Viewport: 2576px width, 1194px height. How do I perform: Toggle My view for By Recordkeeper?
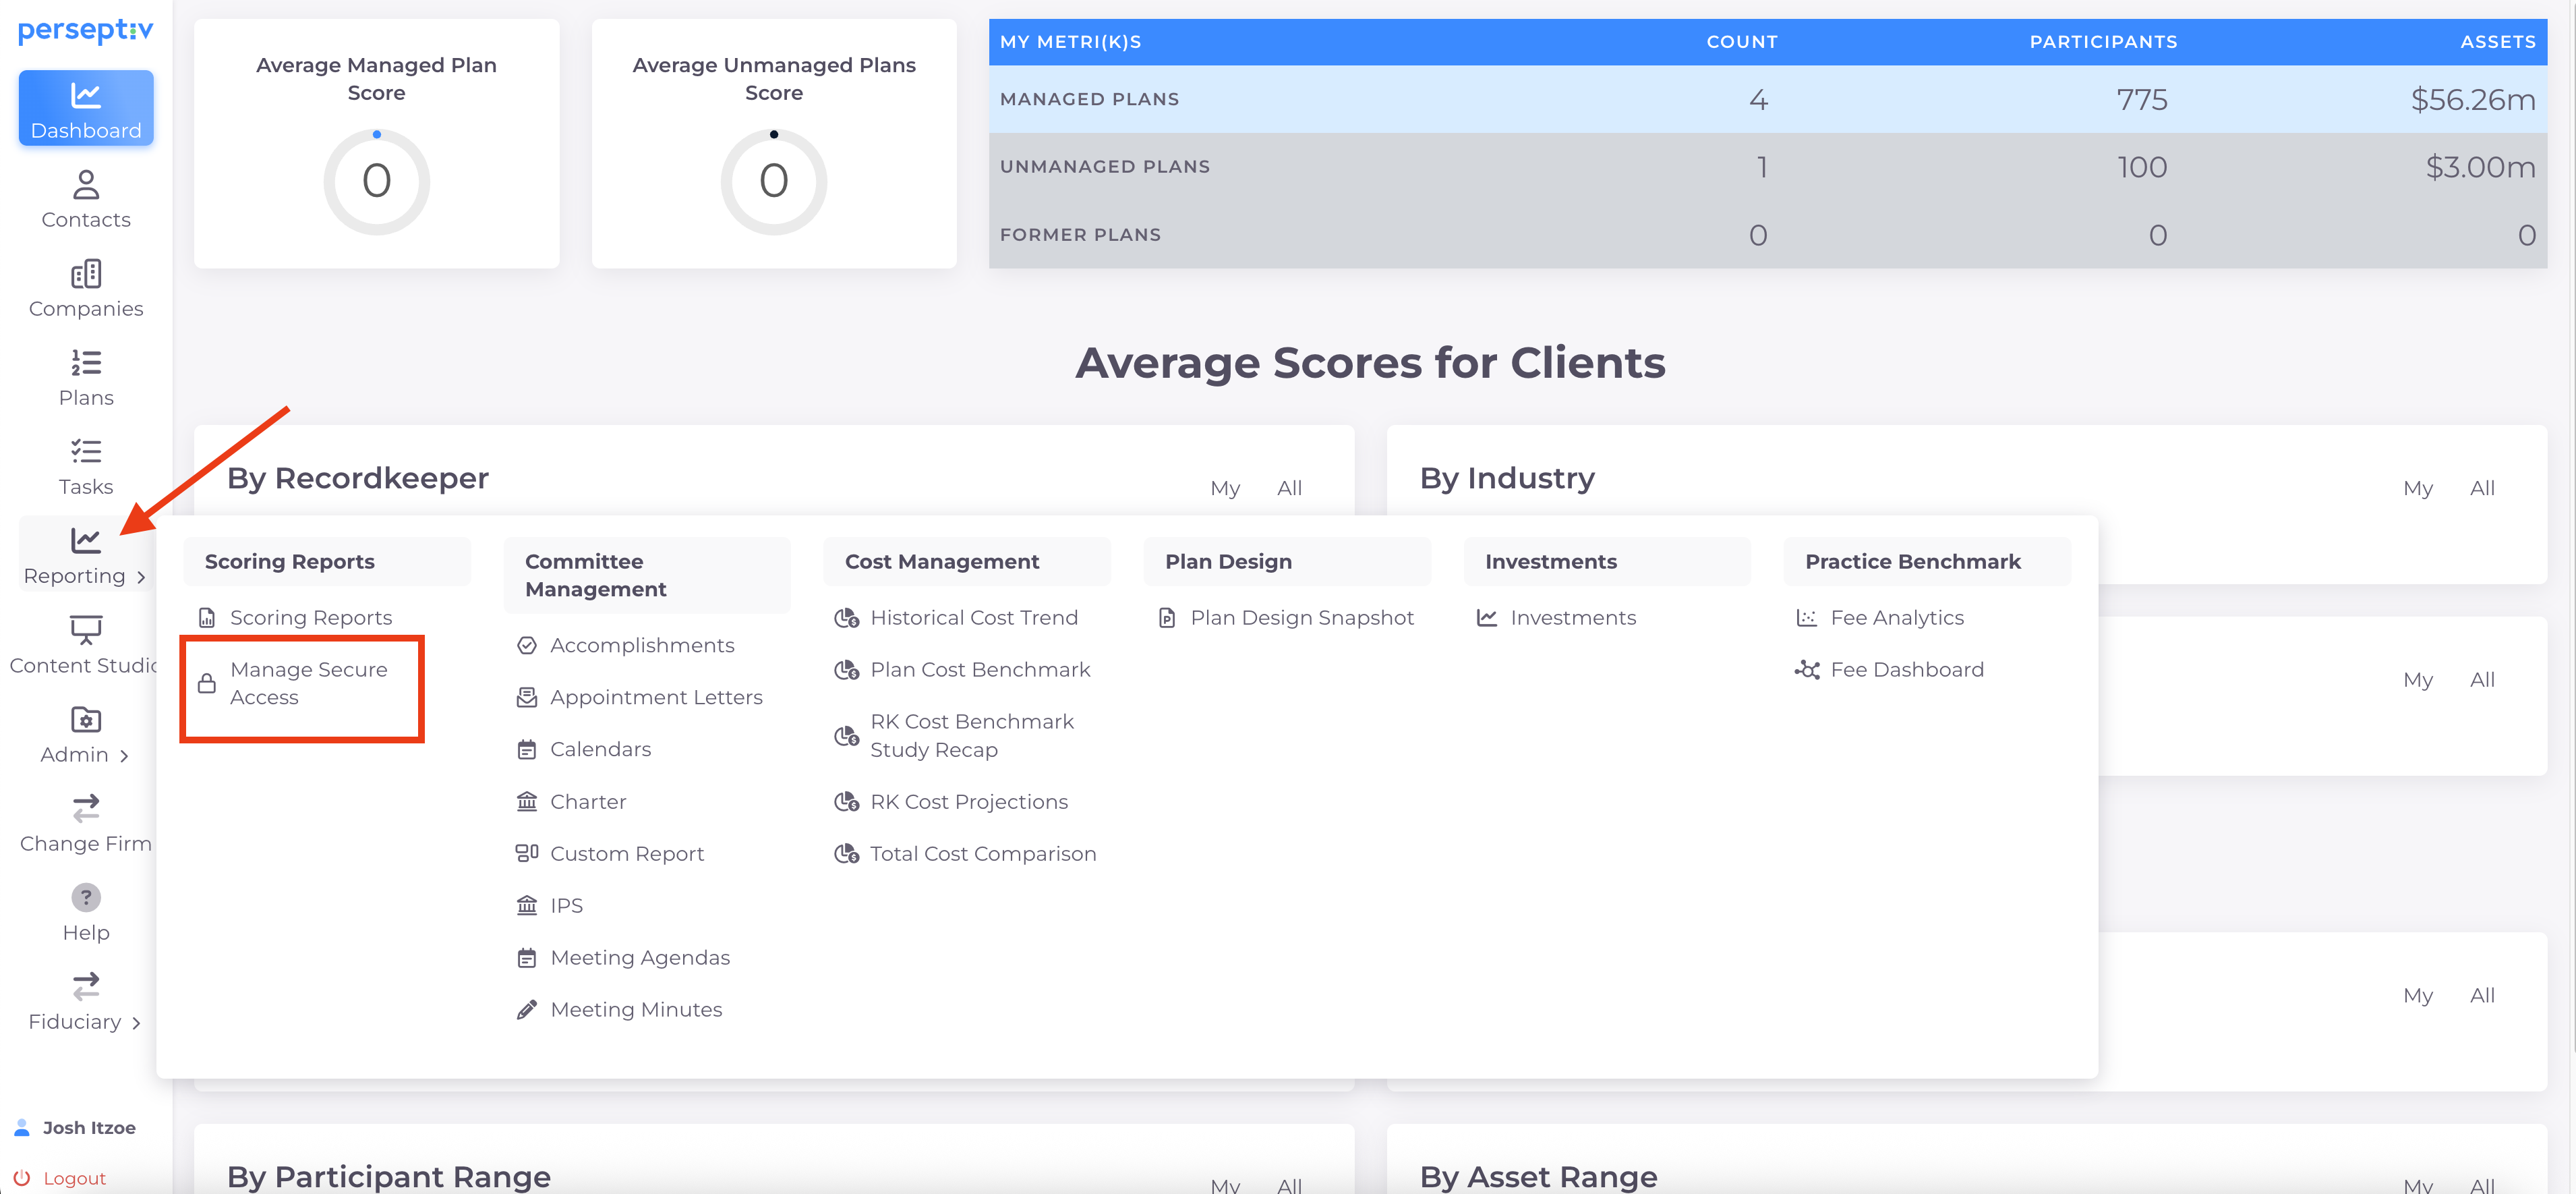point(1225,488)
